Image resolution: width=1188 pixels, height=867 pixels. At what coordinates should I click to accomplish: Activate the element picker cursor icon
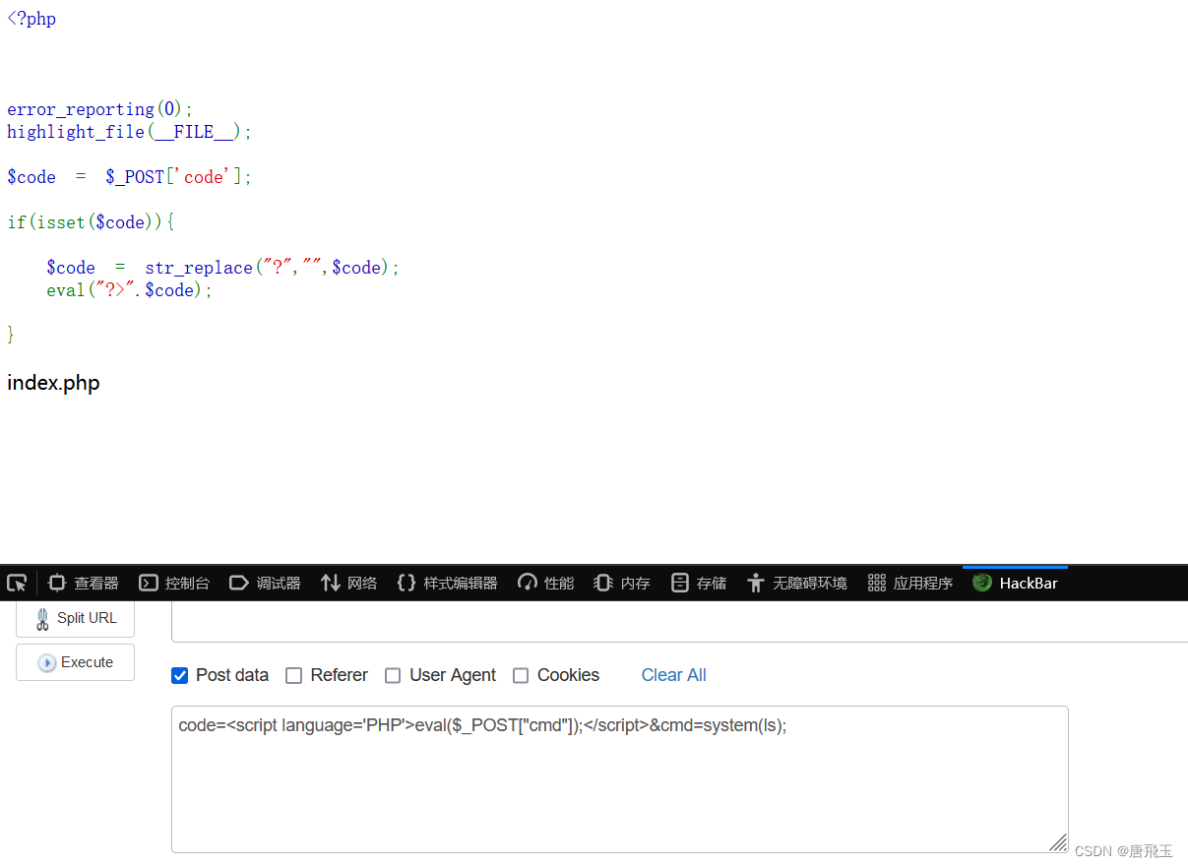click(18, 583)
